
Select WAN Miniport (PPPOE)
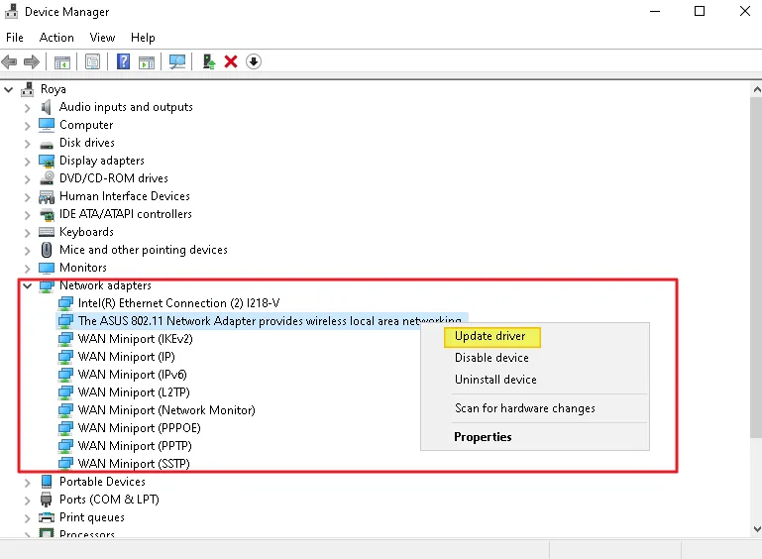click(x=140, y=428)
